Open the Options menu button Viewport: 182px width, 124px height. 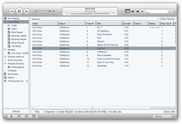tap(158, 116)
